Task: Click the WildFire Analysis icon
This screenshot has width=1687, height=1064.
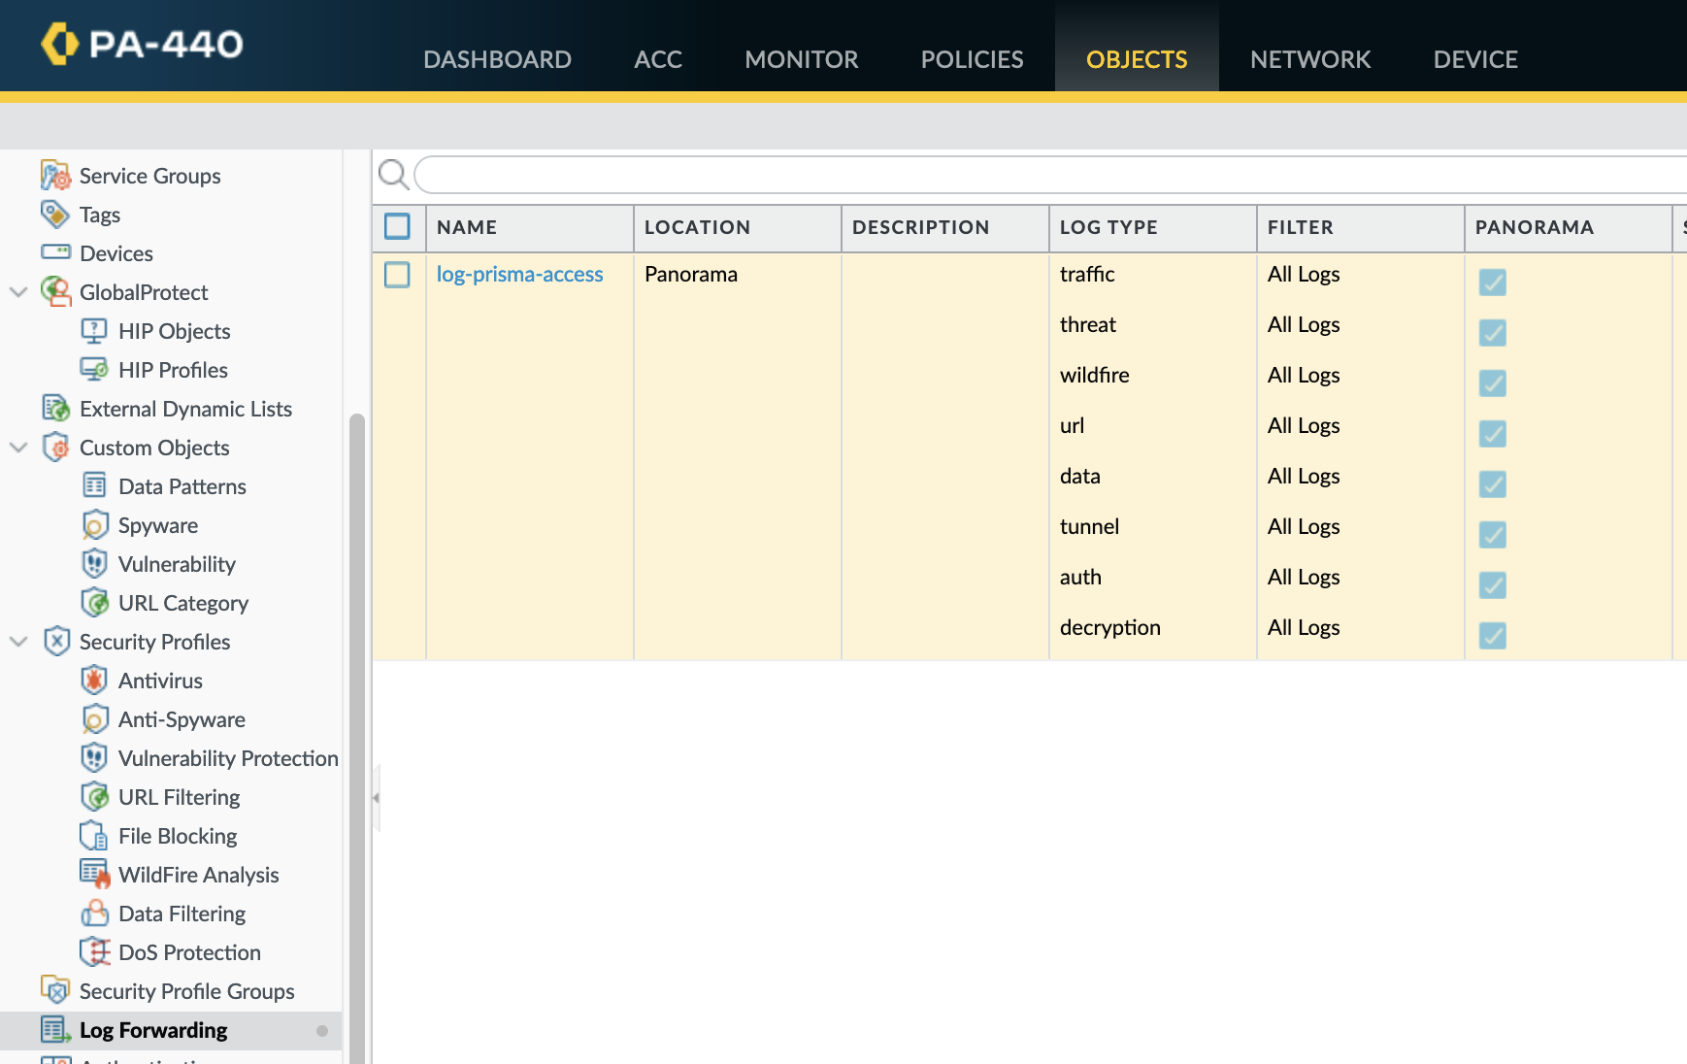Action: (95, 874)
